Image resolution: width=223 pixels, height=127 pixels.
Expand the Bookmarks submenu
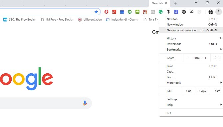(191, 50)
